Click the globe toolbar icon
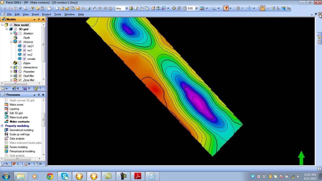 (238, 8)
